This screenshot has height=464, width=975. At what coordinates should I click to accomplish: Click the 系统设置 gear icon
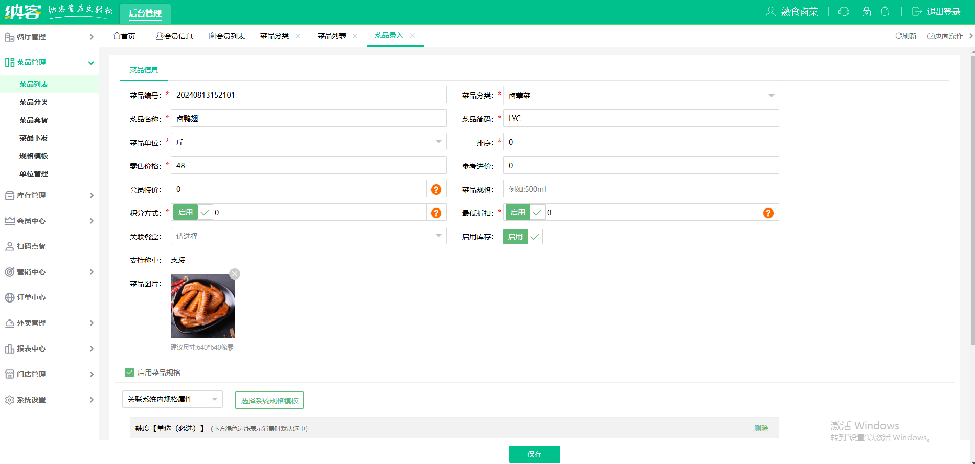coord(9,400)
